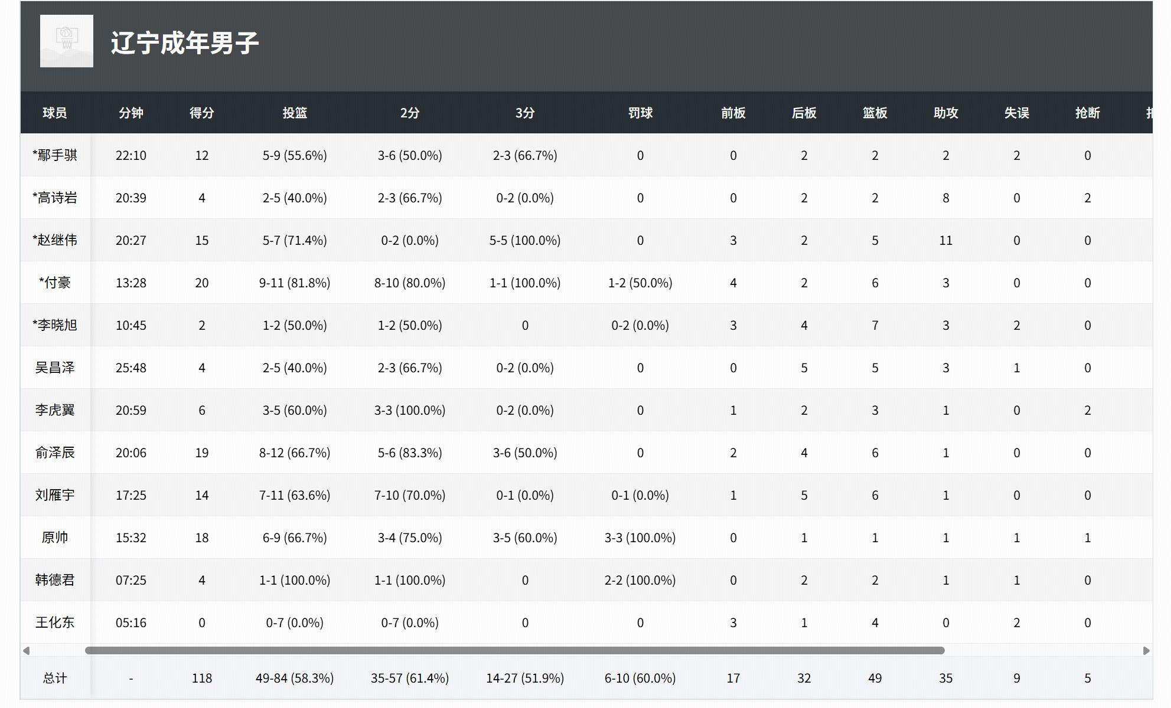Click the 3分 column header
This screenshot has width=1171, height=708.
click(524, 113)
